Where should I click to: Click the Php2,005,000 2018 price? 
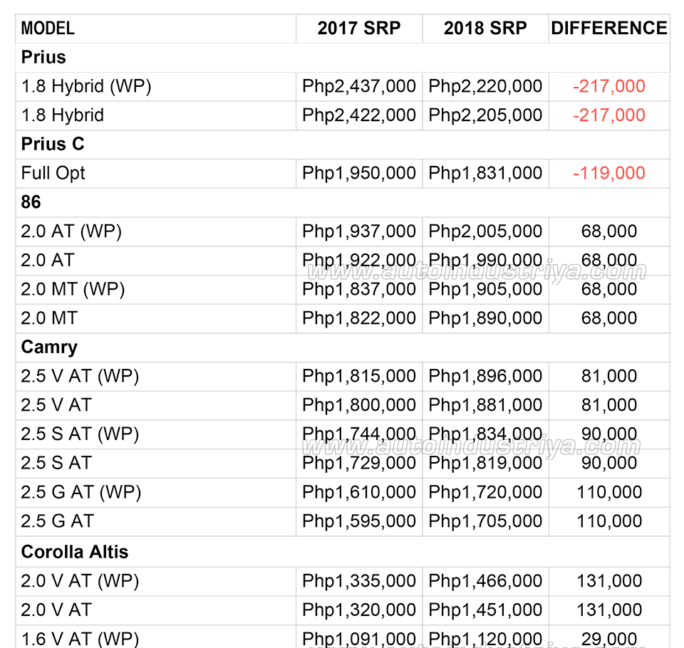point(485,231)
